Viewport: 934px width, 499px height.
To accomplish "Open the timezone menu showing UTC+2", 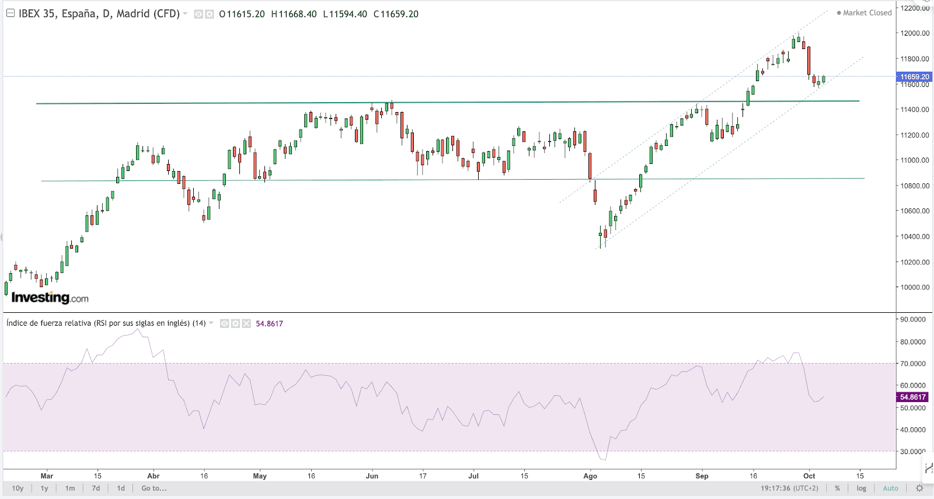I will pos(789,488).
